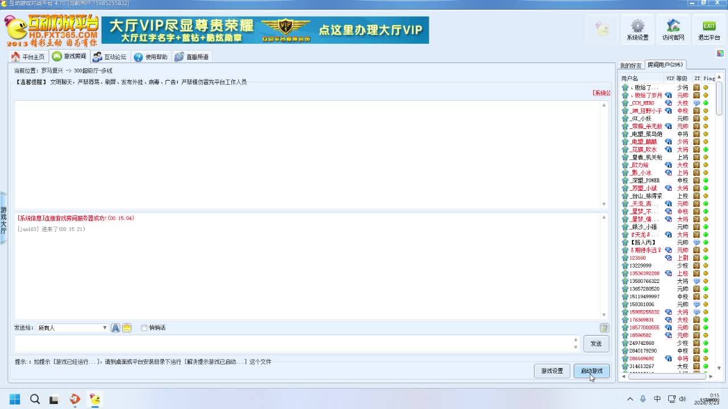
Task: Click the clear chat icon above 发送
Action: (x=604, y=328)
